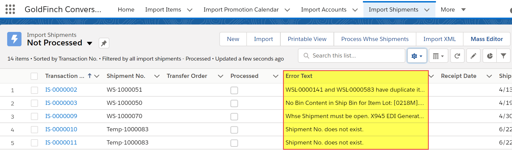Open filters with the funnel icon
The image size is (512, 150).
(x=503, y=56)
